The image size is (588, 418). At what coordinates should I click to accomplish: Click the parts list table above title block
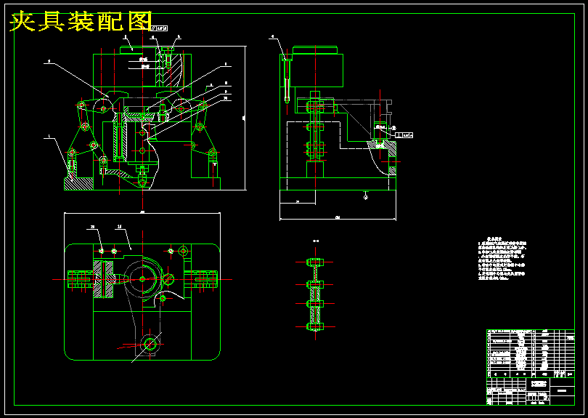coord(531,353)
